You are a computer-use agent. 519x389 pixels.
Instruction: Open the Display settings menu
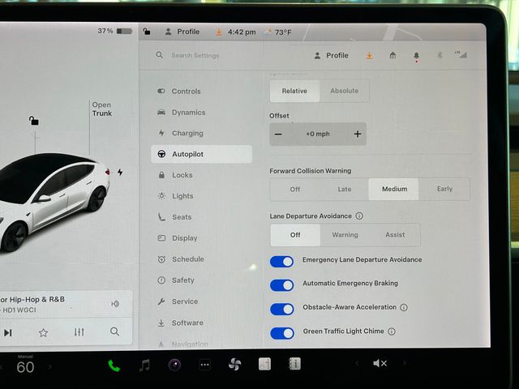coord(178,237)
